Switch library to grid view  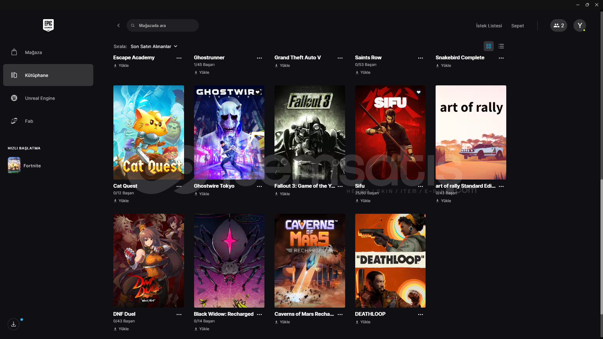(x=489, y=46)
